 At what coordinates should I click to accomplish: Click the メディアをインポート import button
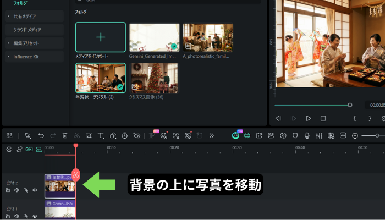(x=101, y=37)
